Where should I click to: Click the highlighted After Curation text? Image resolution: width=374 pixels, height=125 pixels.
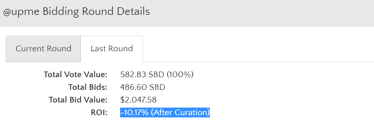[x=180, y=112]
